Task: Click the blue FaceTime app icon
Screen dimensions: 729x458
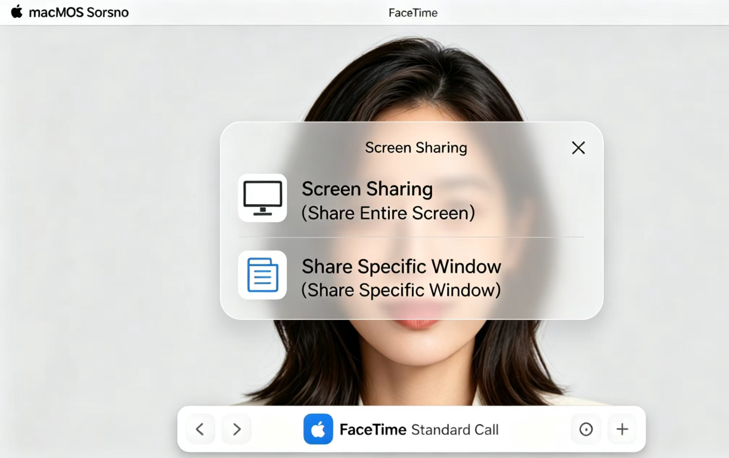Action: point(318,429)
